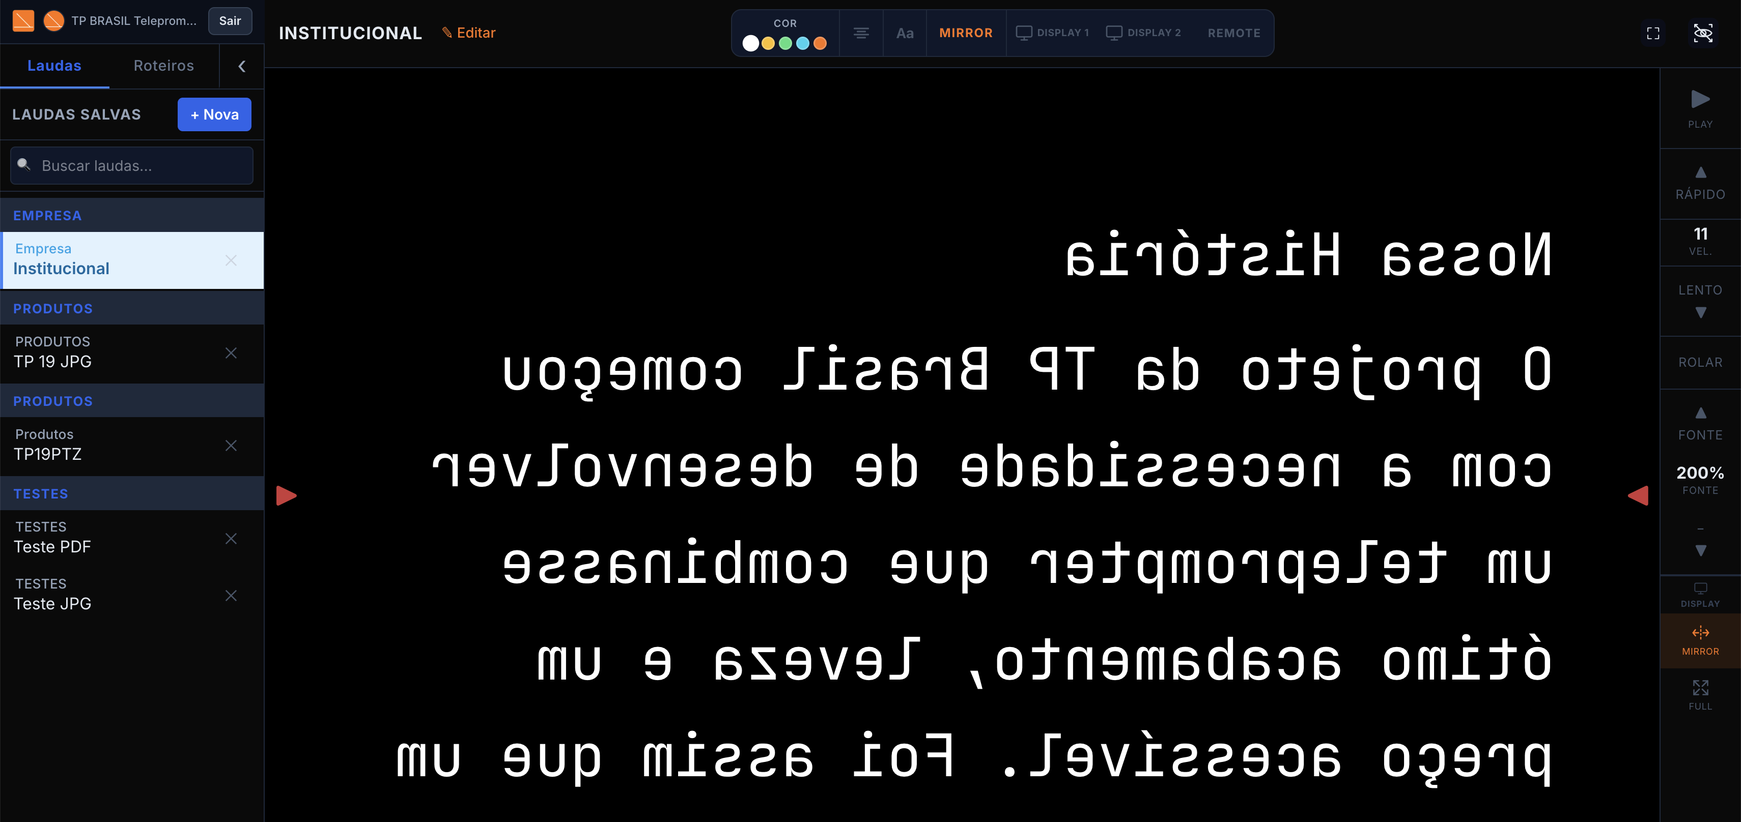The width and height of the screenshot is (1741, 822).
Task: Click the ROLAR scroll button
Action: click(1700, 363)
